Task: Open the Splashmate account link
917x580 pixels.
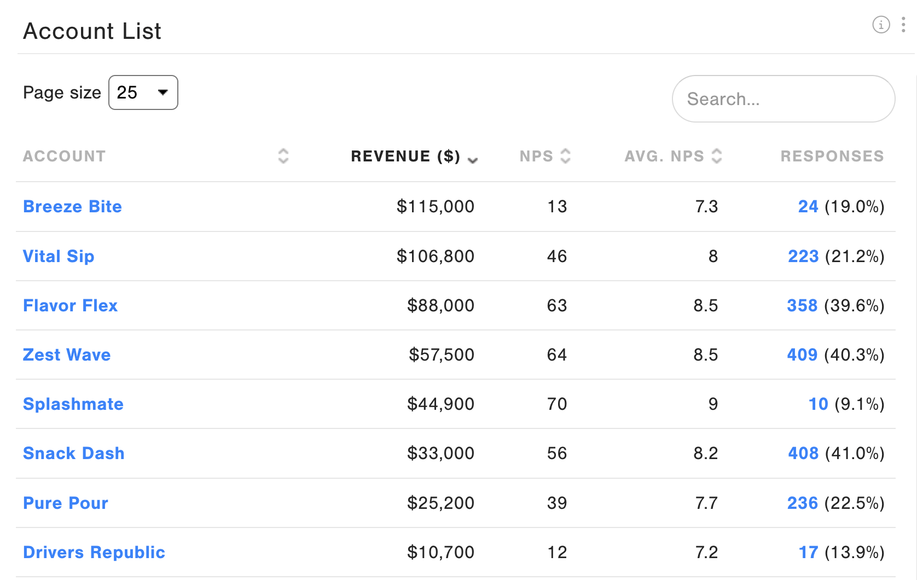Action: [73, 404]
